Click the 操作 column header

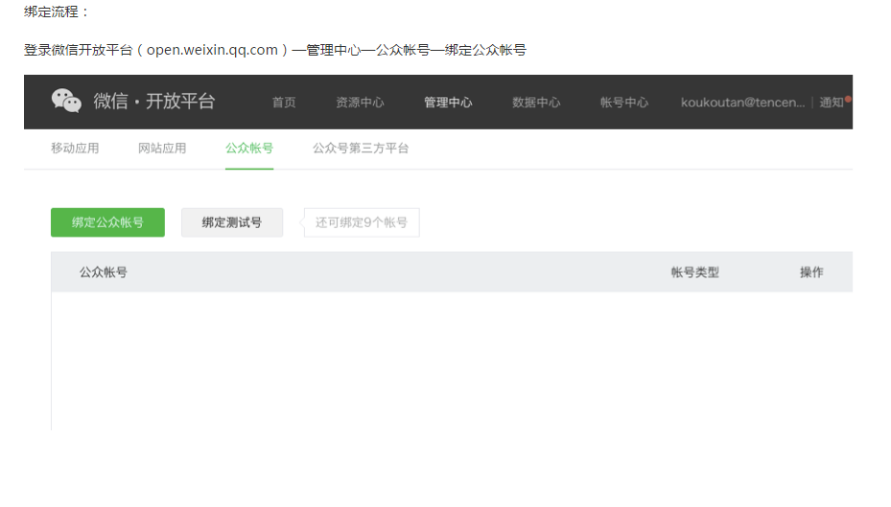811,272
